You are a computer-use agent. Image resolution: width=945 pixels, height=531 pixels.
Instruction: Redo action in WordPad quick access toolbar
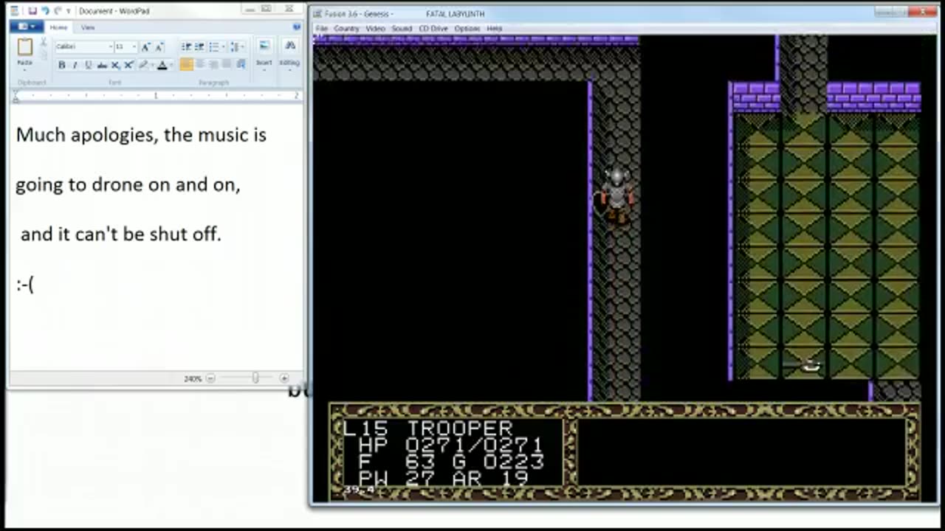click(58, 11)
